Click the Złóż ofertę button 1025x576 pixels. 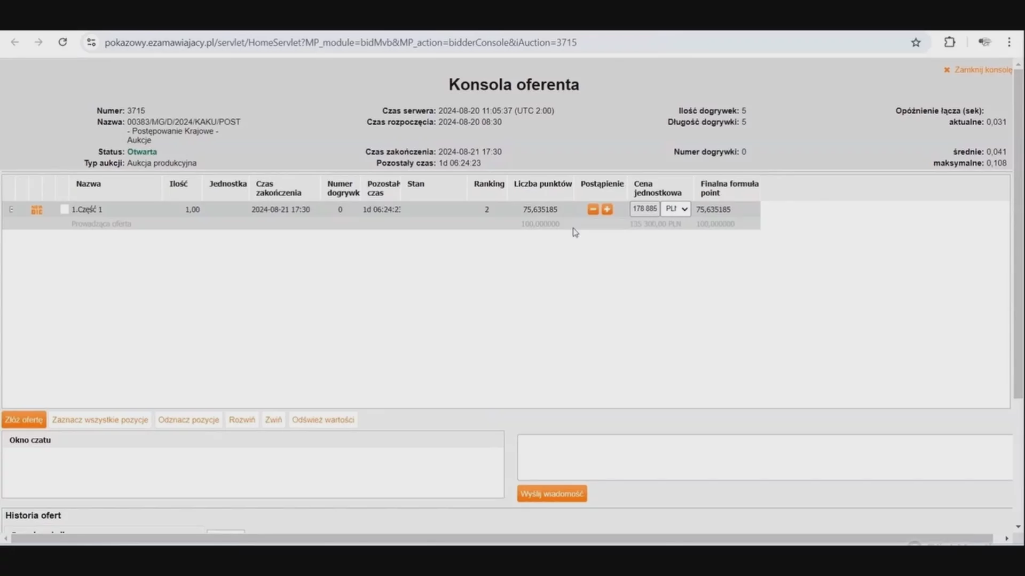pyautogui.click(x=24, y=420)
